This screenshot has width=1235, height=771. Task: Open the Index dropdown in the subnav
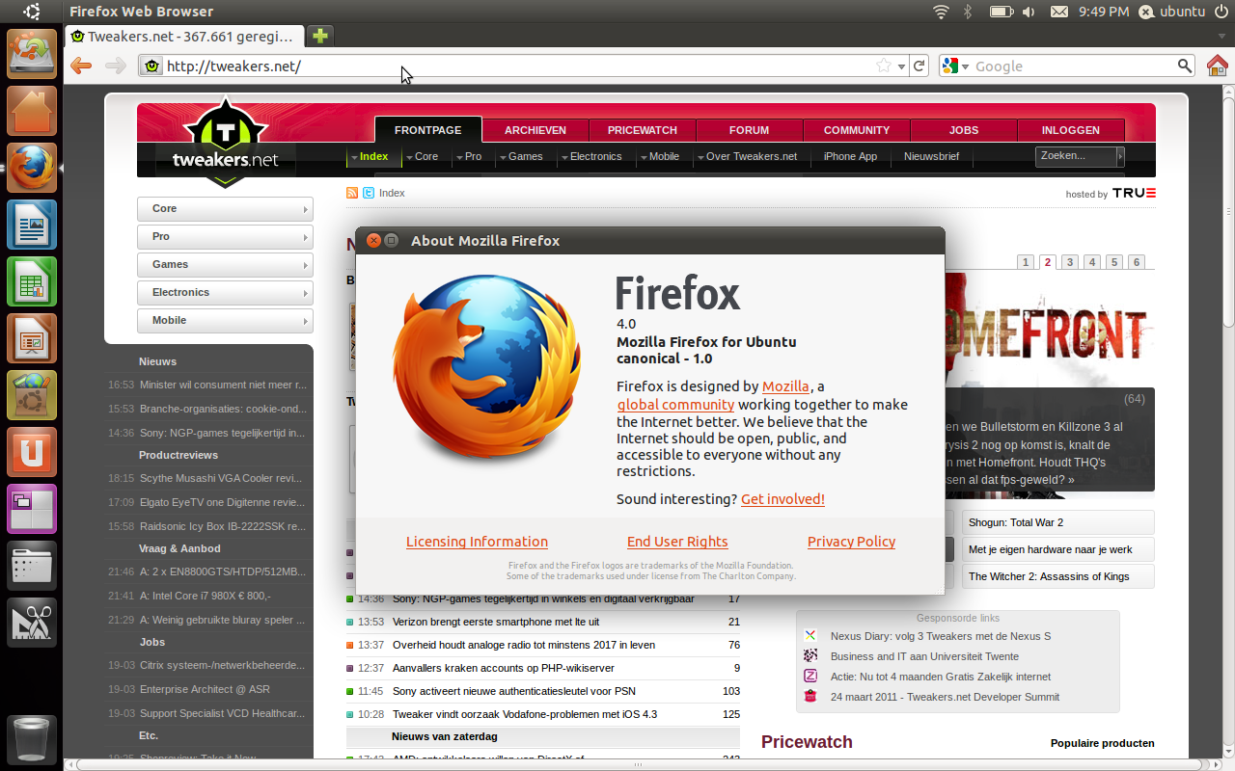(x=370, y=156)
